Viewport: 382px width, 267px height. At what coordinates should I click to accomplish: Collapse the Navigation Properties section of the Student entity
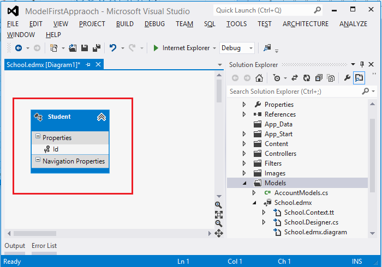click(38, 160)
